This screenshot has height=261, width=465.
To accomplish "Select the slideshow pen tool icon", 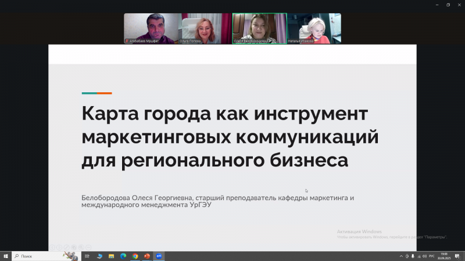I will (x=66, y=247).
